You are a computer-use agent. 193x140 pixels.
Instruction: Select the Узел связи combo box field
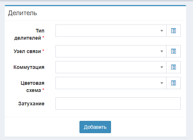111,51
